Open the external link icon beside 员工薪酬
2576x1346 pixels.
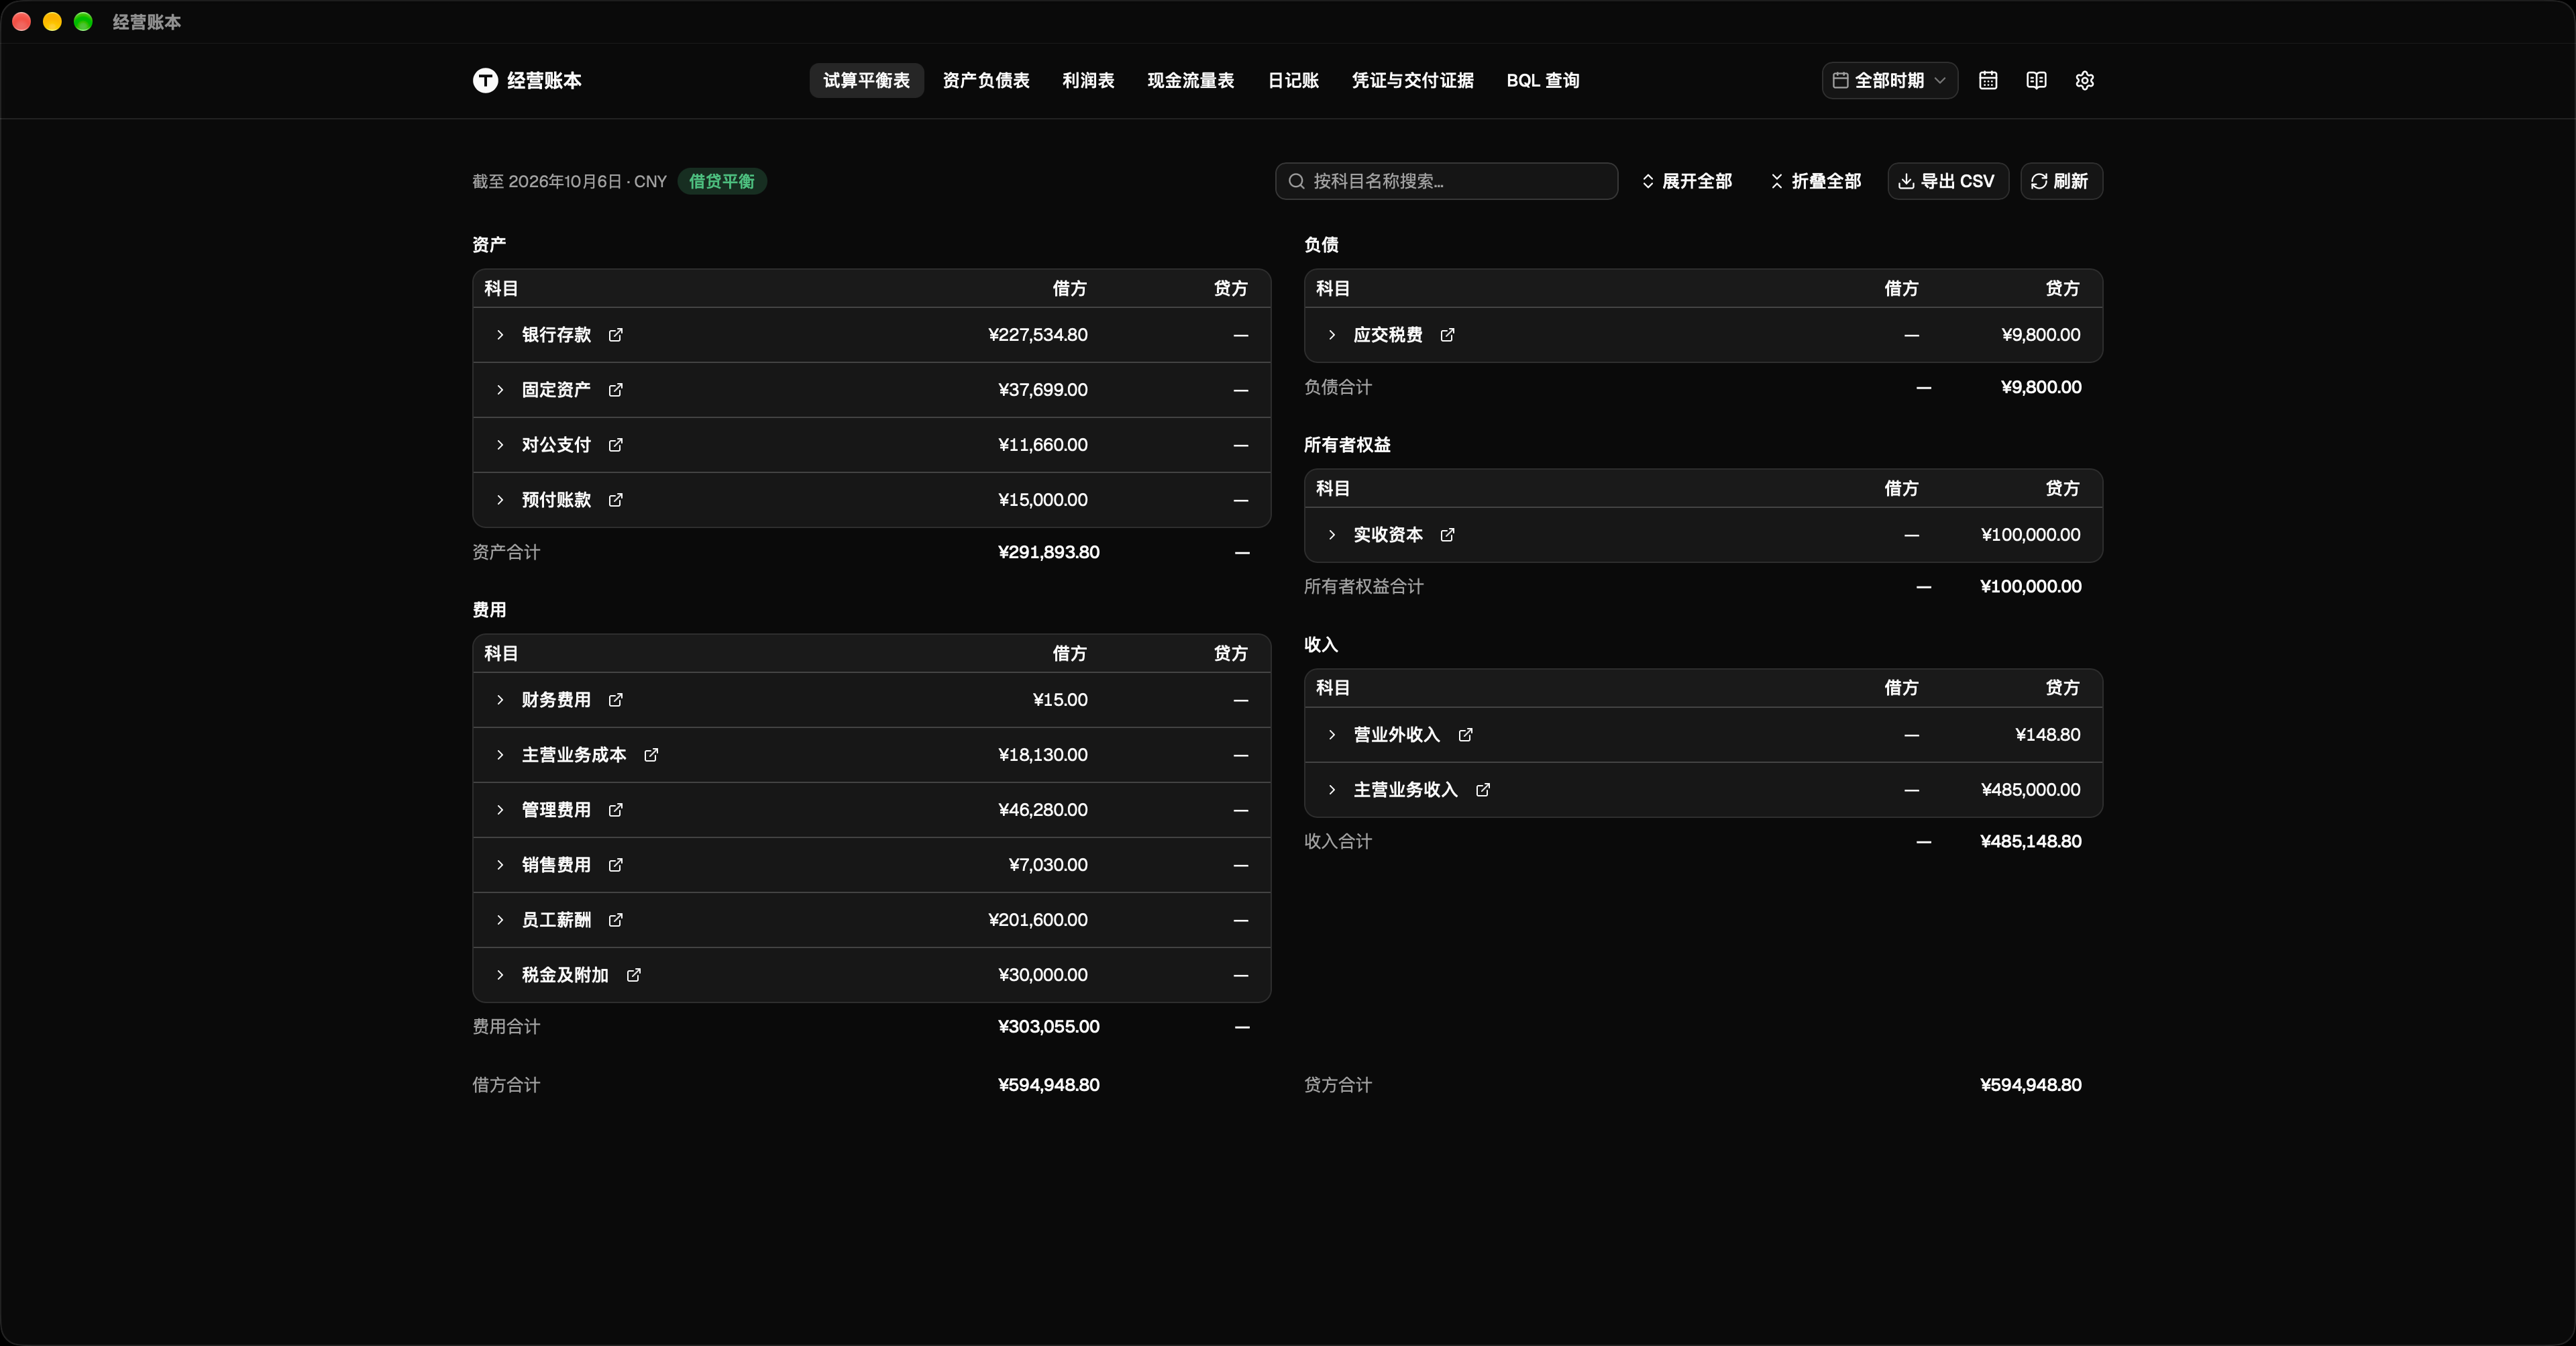point(615,920)
